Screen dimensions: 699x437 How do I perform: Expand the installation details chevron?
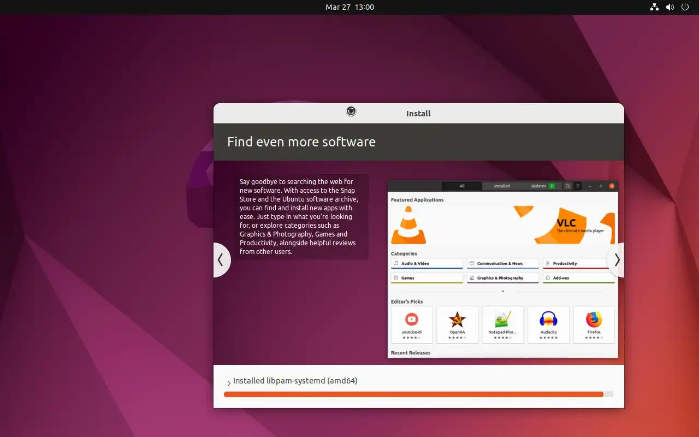tap(228, 383)
